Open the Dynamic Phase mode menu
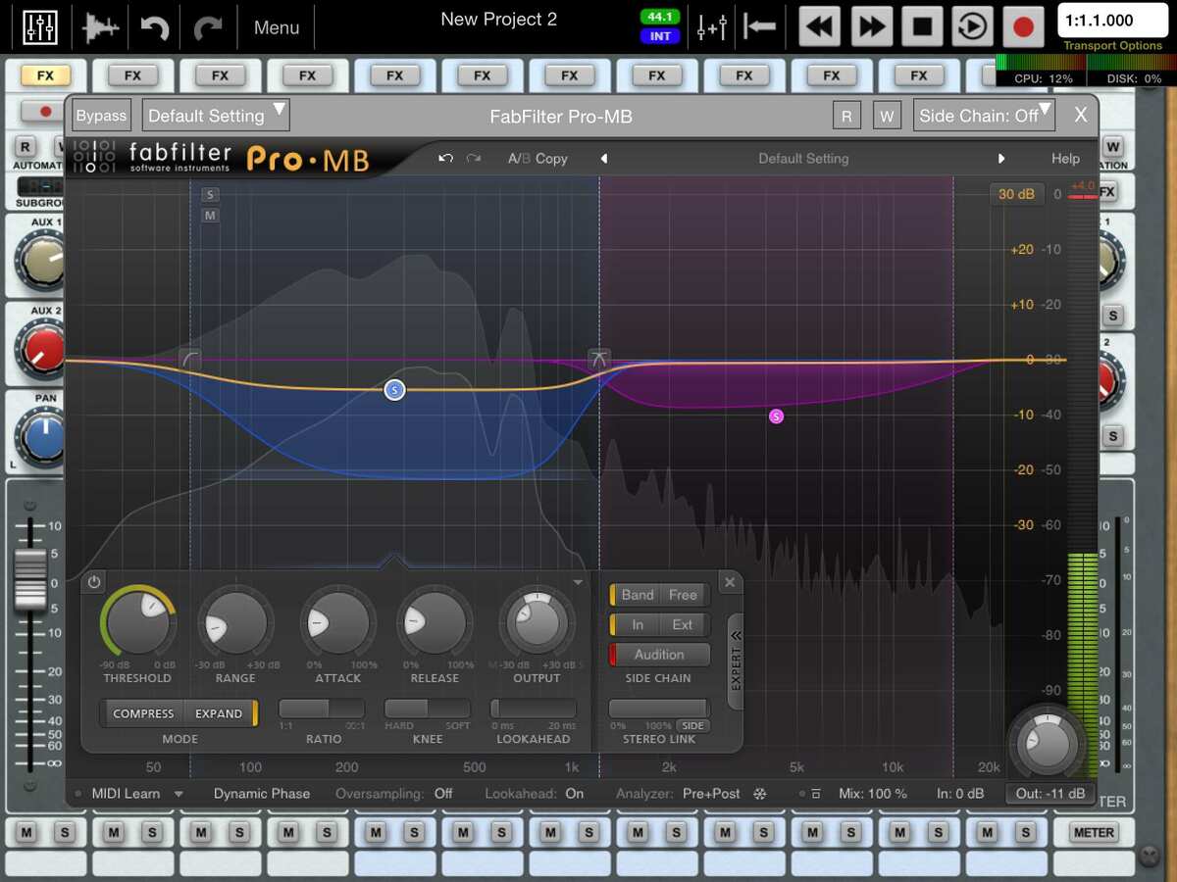Screen dimensions: 1177x882 coord(262,794)
